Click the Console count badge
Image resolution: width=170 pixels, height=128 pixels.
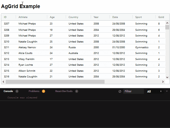pyautogui.click(x=17, y=91)
